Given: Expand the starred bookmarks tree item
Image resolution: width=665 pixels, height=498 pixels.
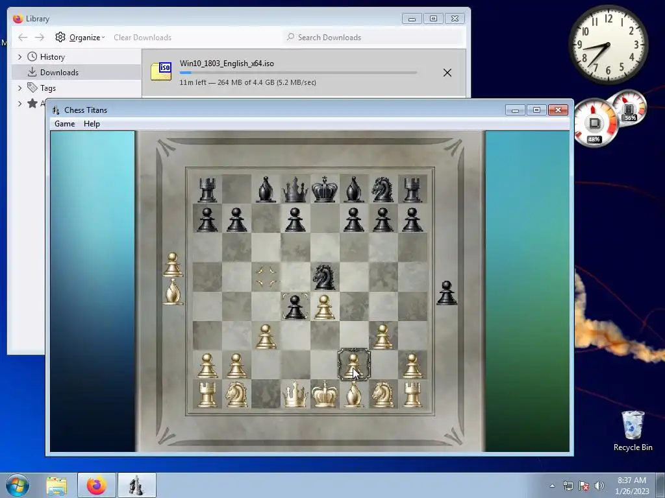Looking at the screenshot, I should tap(19, 103).
